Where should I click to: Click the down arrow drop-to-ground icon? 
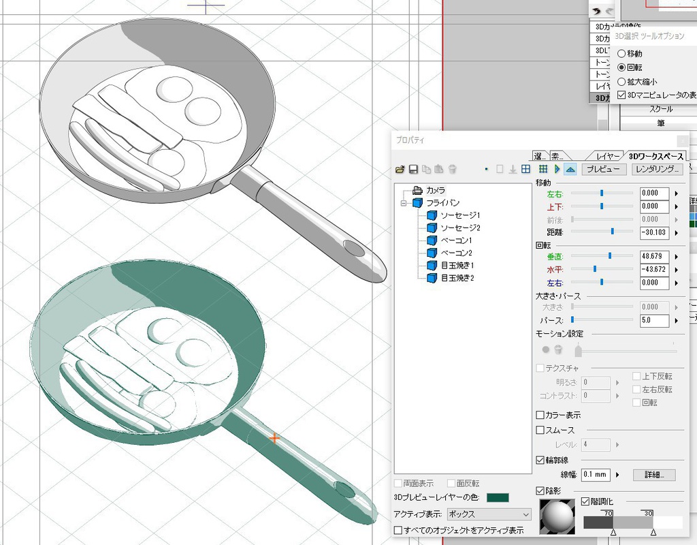(513, 169)
